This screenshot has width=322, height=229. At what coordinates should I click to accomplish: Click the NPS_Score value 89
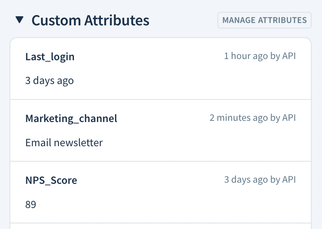pos(29,204)
